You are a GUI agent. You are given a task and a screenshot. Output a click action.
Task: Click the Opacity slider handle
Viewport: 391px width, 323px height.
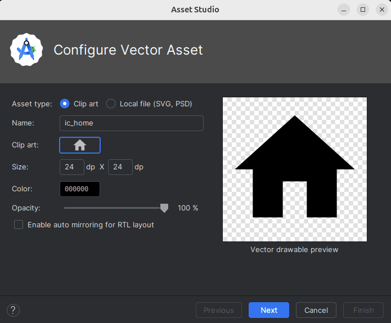[x=164, y=208]
